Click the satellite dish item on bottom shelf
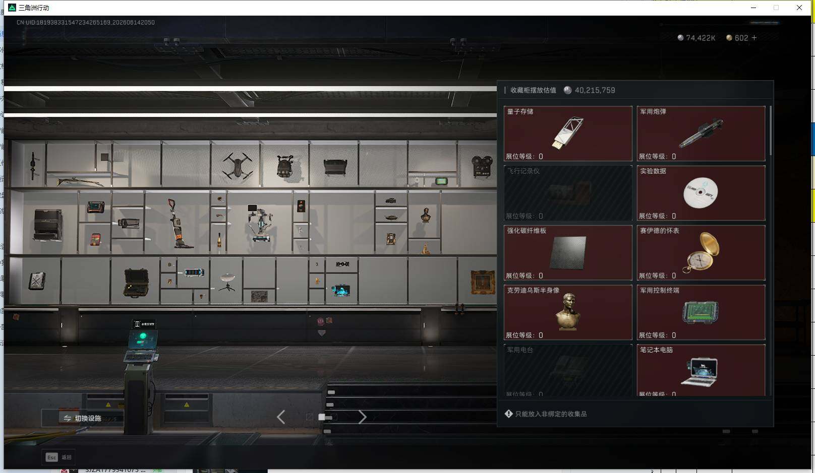Viewport: 815px width, 473px height. click(227, 282)
